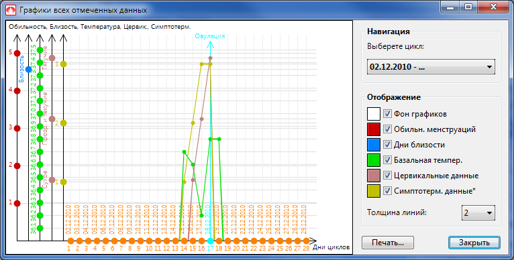Click the olive symptothermal level 1 dot

64,182
